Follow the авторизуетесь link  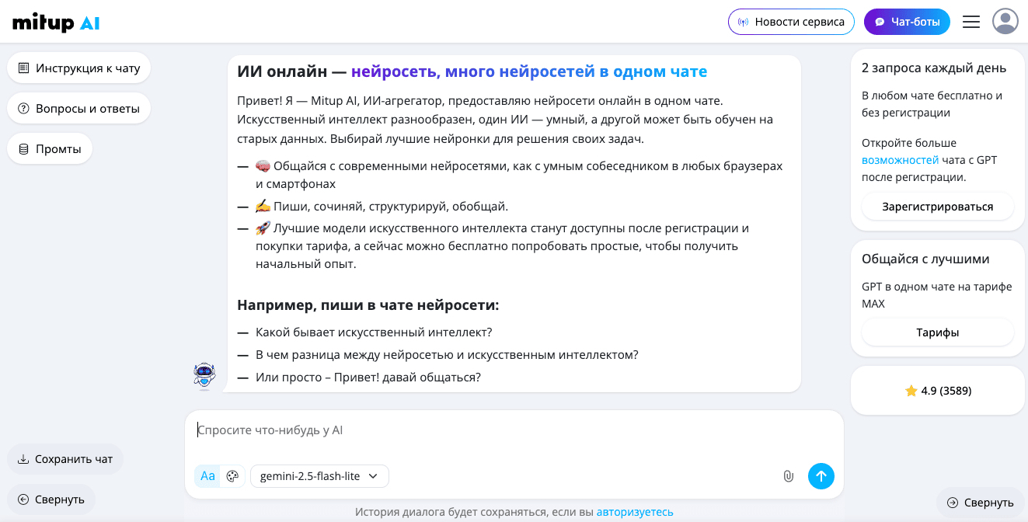(635, 513)
